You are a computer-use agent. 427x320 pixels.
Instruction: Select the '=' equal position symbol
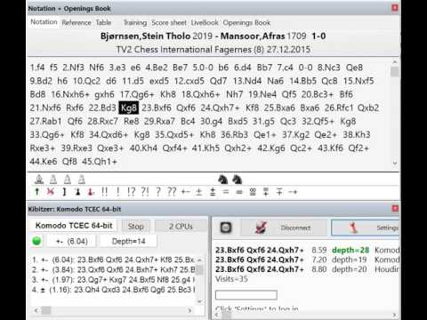(226, 192)
